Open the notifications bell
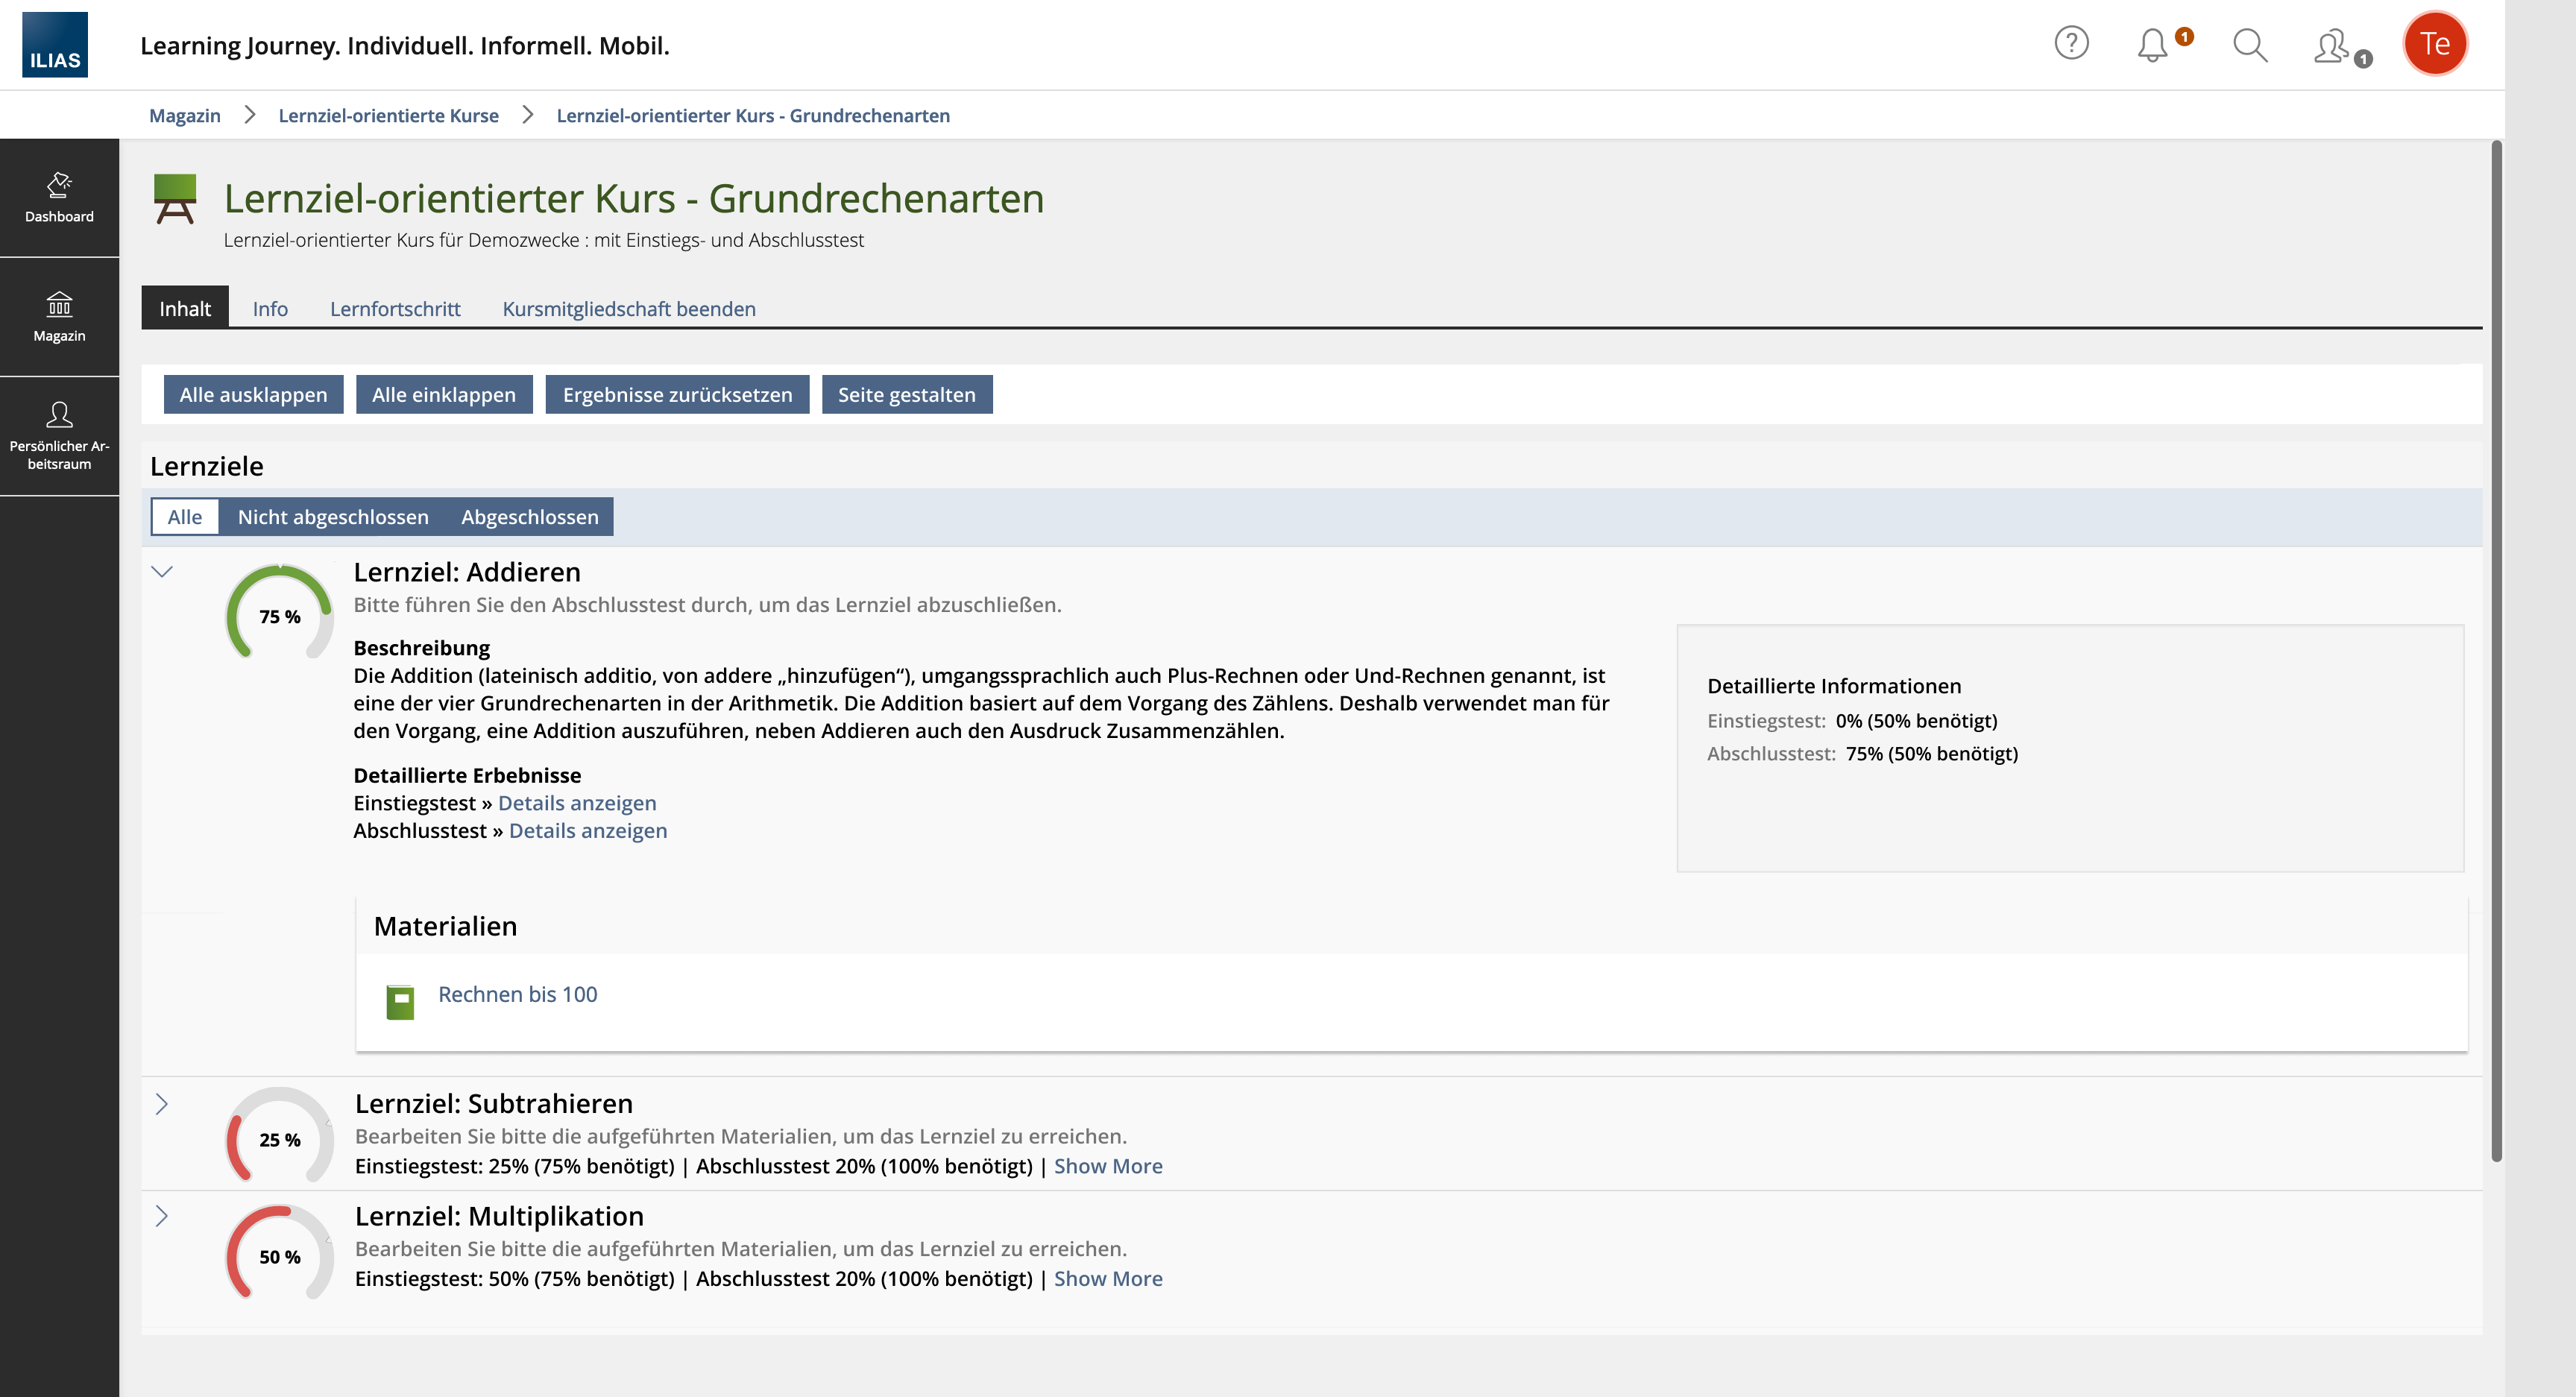Image resolution: width=2576 pixels, height=1397 pixels. (2152, 45)
